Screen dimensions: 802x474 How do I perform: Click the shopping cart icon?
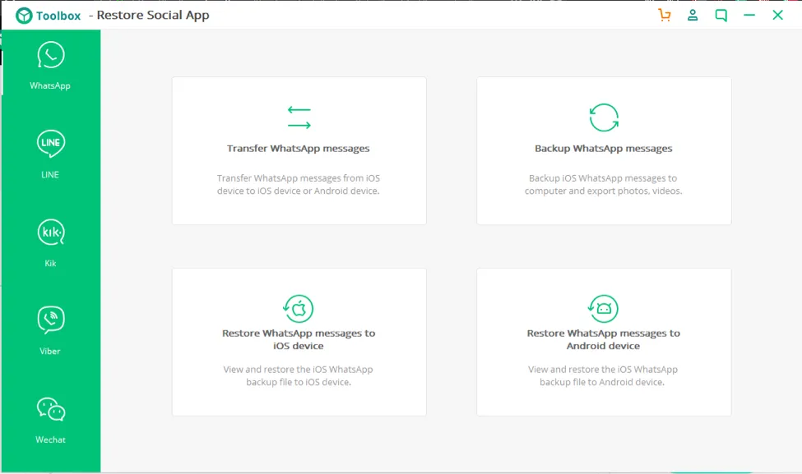(665, 15)
